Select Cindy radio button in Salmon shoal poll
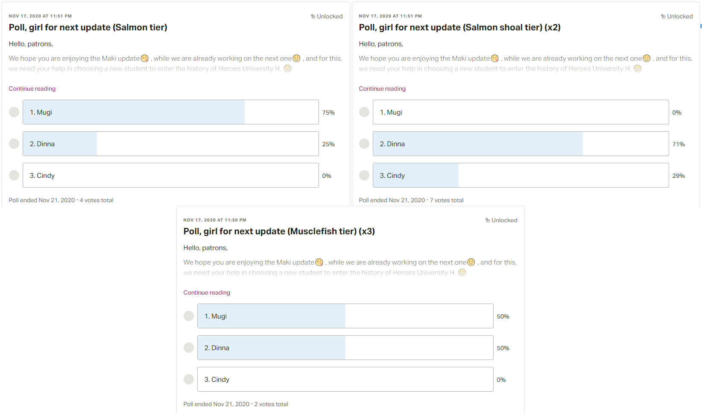Viewport: 702px width, 413px height. point(364,175)
